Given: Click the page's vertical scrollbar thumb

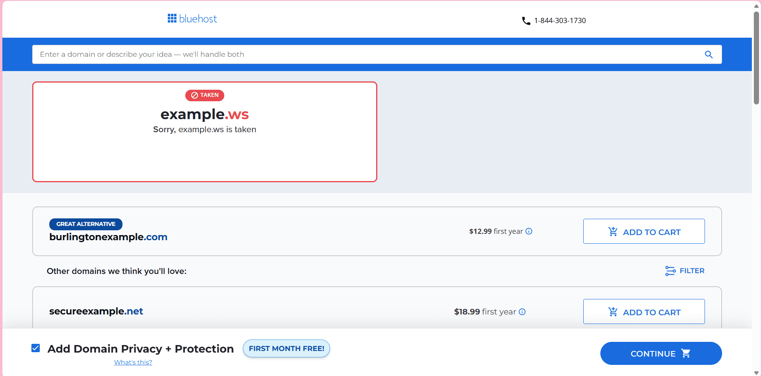Looking at the screenshot, I should tap(756, 58).
